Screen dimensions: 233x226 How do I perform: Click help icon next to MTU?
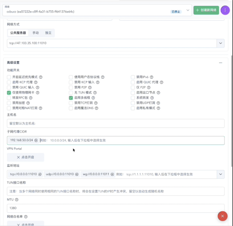17,199
